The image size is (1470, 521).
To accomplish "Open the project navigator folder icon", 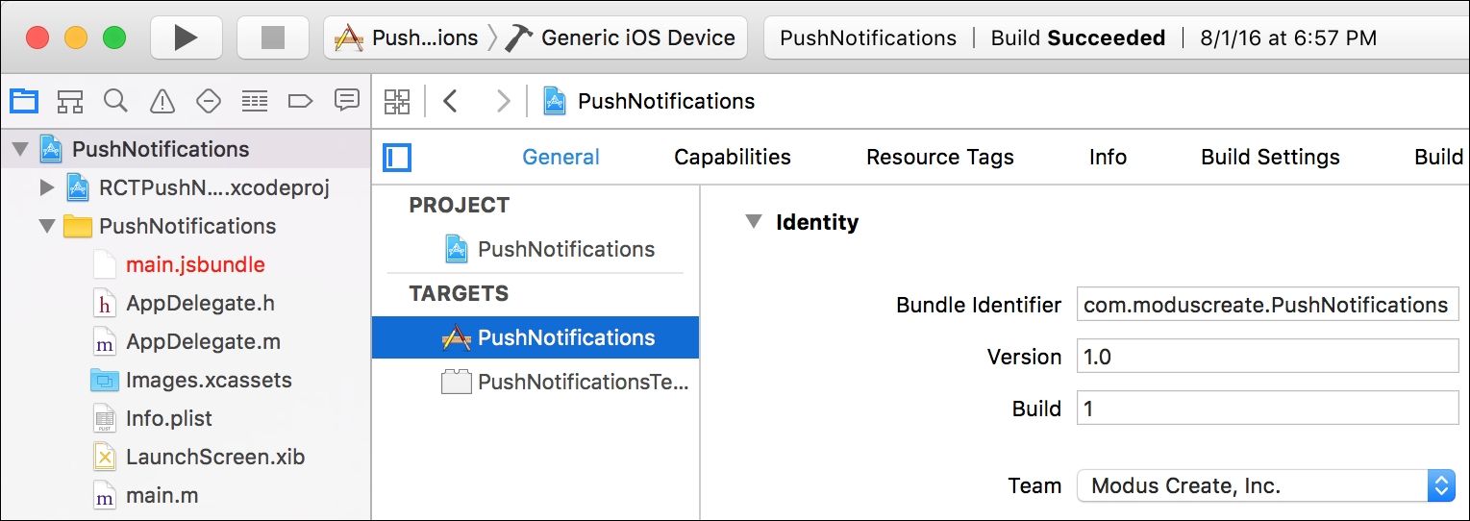I will click(24, 100).
